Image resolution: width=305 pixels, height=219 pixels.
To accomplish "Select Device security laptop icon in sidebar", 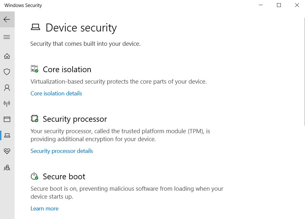I will tap(7, 135).
